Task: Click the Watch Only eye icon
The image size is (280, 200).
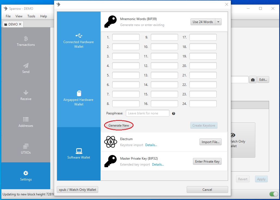Action: coord(233,135)
